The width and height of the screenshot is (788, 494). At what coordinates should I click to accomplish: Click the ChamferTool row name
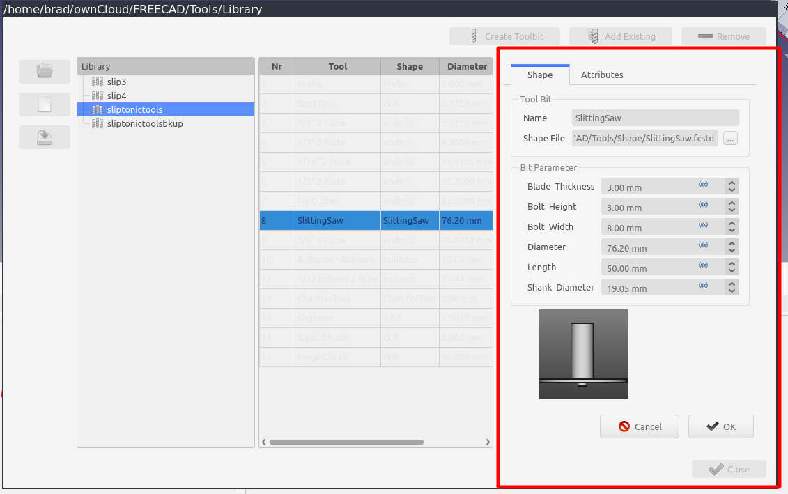pyautogui.click(x=338, y=298)
